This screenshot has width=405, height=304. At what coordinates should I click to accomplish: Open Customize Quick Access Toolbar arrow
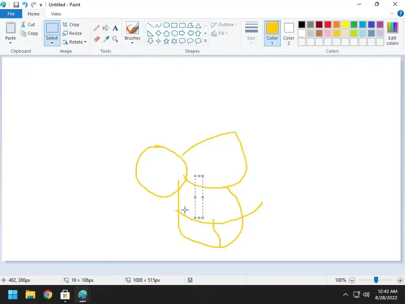tap(41, 5)
